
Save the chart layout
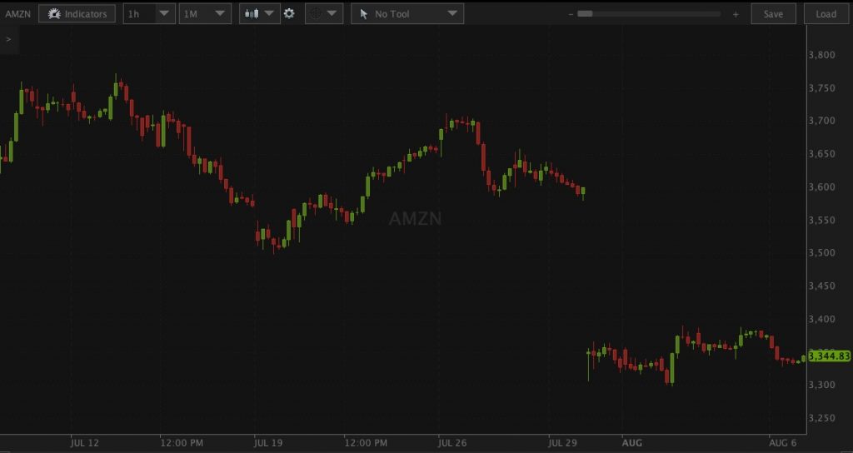773,13
